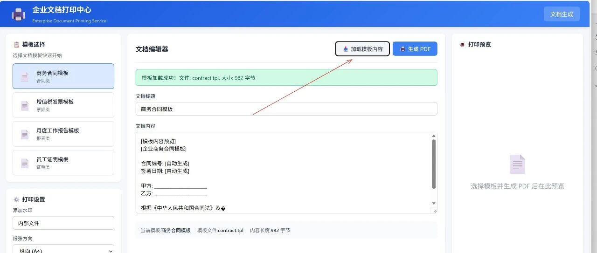Click document icon beside 商务合同模板

click(25, 77)
